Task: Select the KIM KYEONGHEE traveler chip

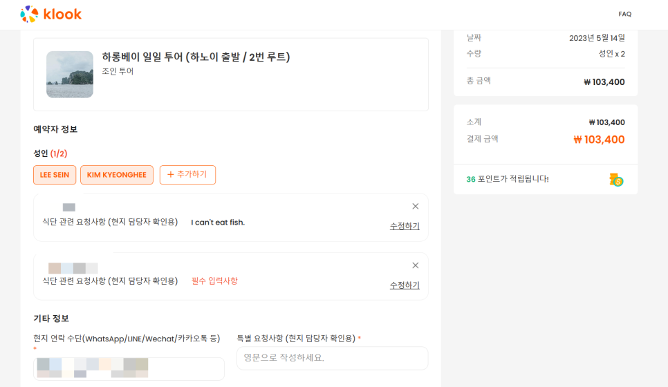Action: coord(117,175)
